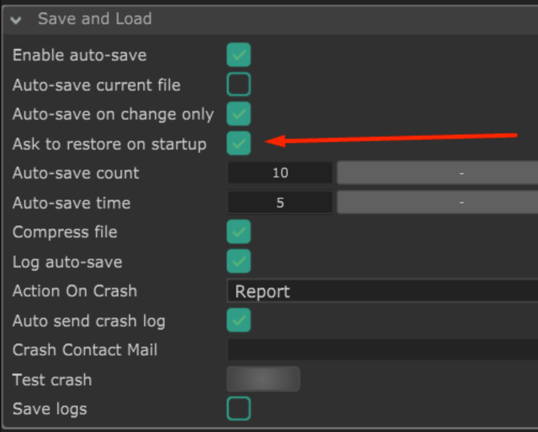This screenshot has height=432, width=538.
Task: Disable the Enable auto-save checkbox
Action: point(238,55)
